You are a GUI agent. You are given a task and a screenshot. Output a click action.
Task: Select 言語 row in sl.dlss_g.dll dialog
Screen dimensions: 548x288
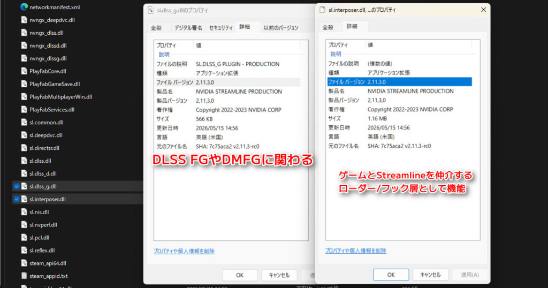click(x=228, y=138)
